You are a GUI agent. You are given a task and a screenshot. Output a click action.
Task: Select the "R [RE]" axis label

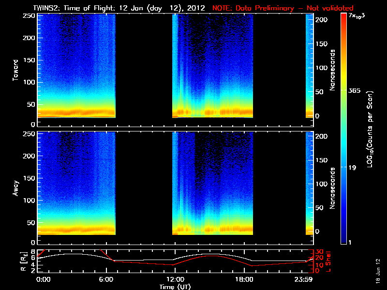(23, 261)
